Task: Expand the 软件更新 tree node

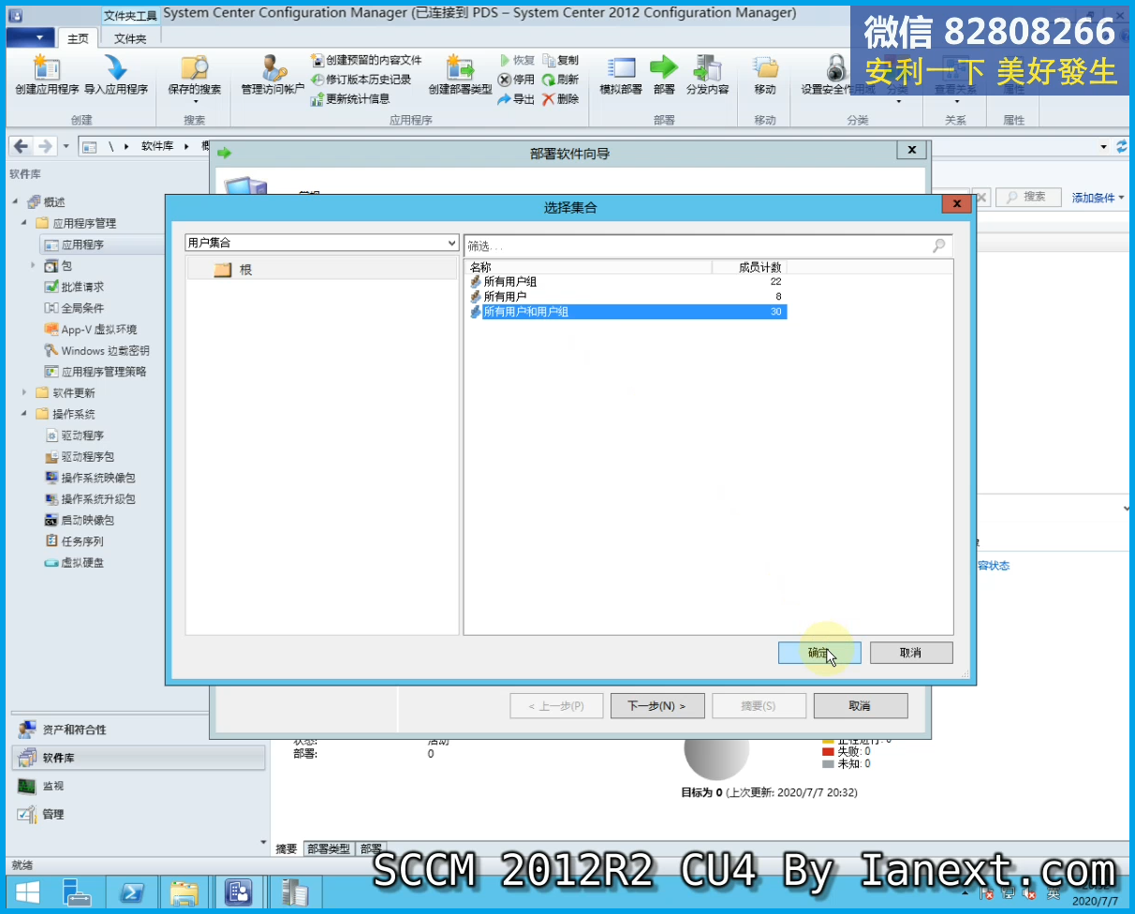Action: [x=24, y=392]
